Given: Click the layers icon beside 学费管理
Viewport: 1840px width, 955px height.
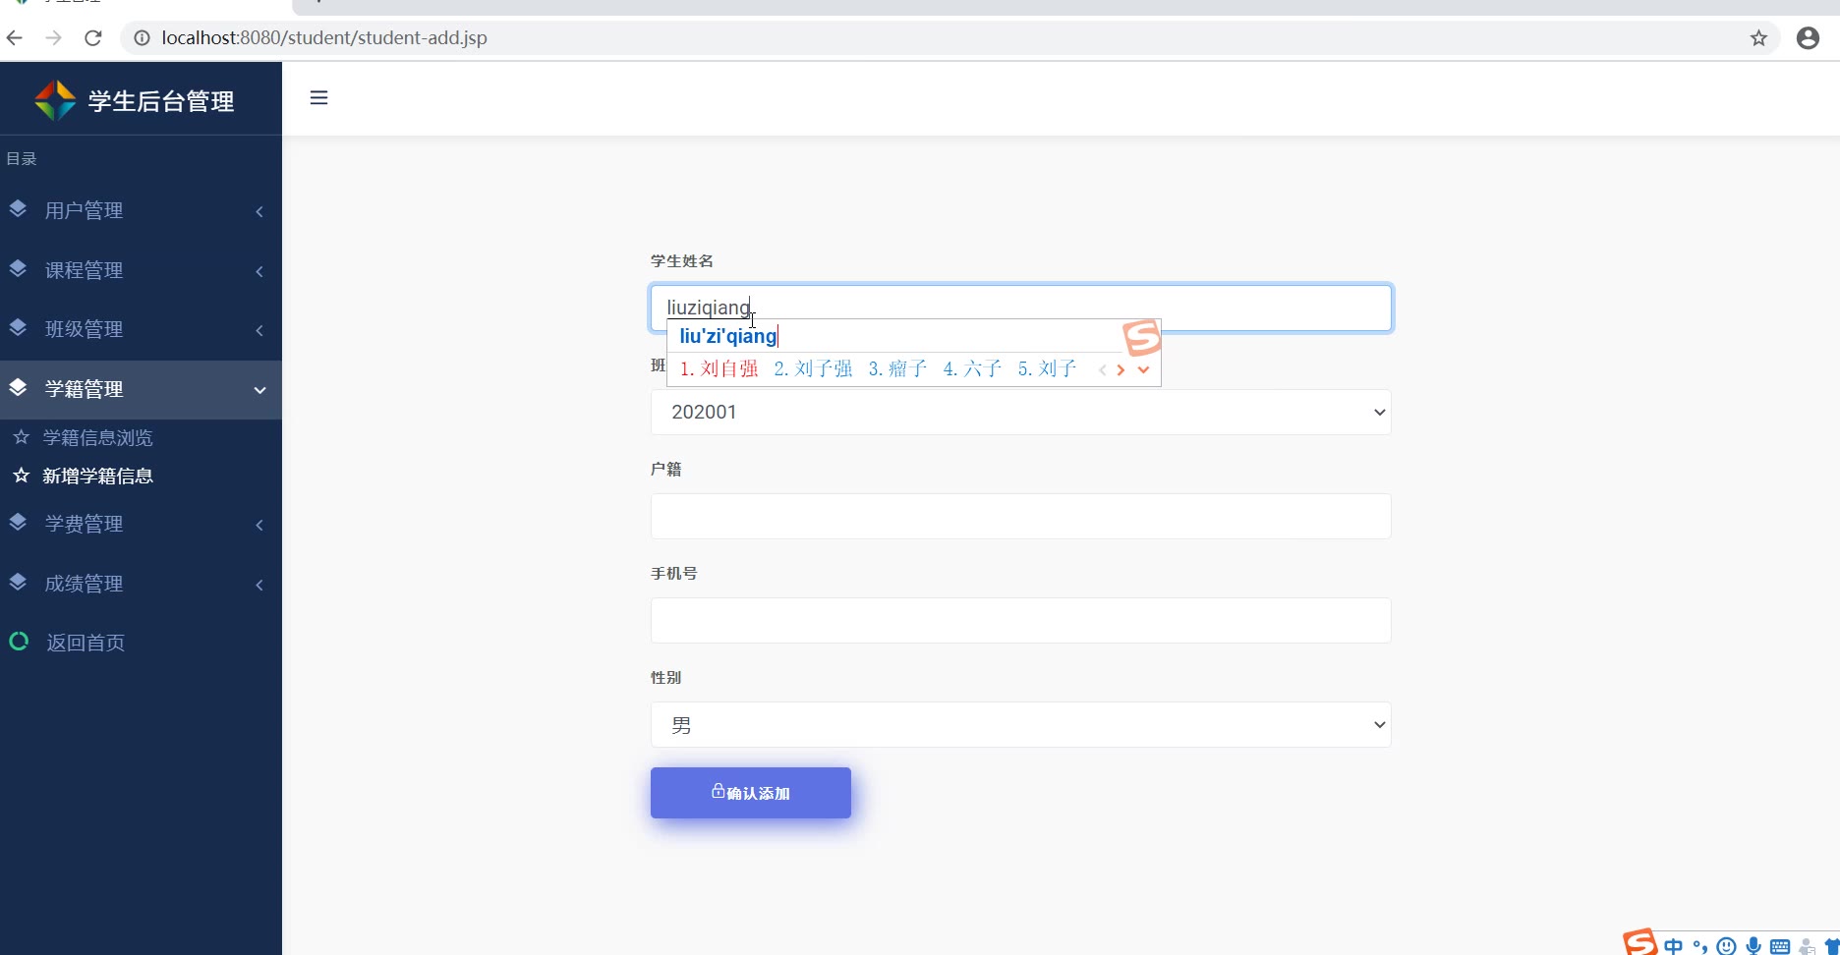Looking at the screenshot, I should click(x=18, y=523).
